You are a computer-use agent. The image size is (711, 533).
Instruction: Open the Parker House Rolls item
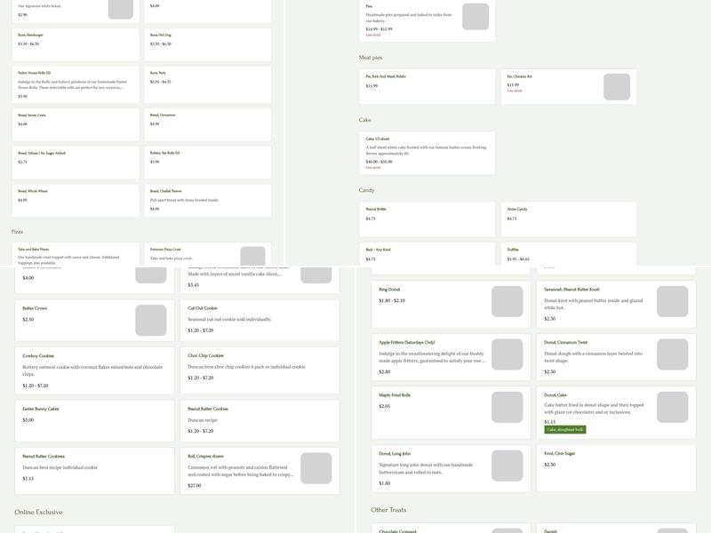[x=75, y=85]
